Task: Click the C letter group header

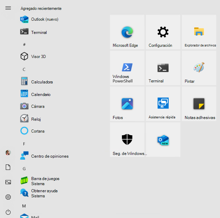Action: tap(24, 70)
